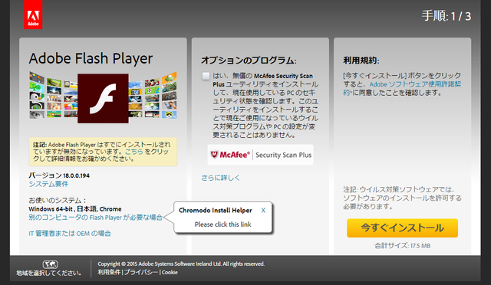Image resolution: width=491 pixels, height=285 pixels.
Task: Click the こちら link in the note
Action: (134, 152)
